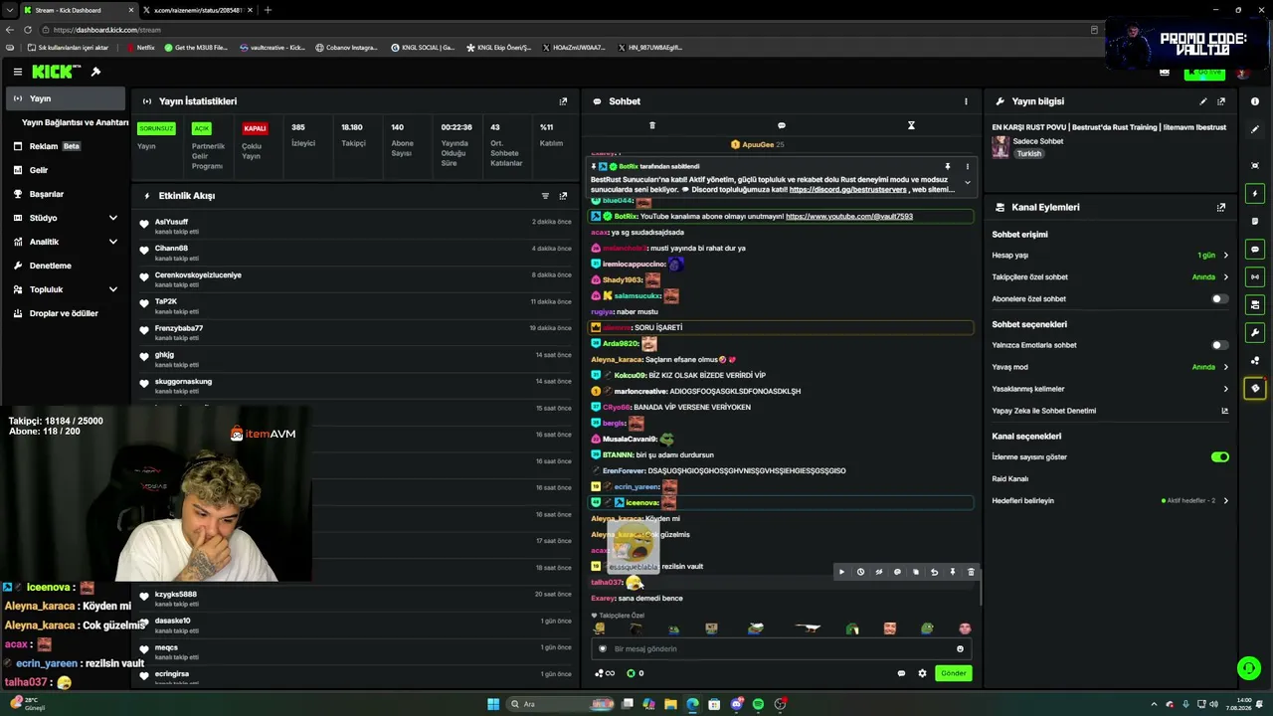Open the YouTube @vault7593 link in chat
Screen dimensions: 1273x716
(x=849, y=217)
